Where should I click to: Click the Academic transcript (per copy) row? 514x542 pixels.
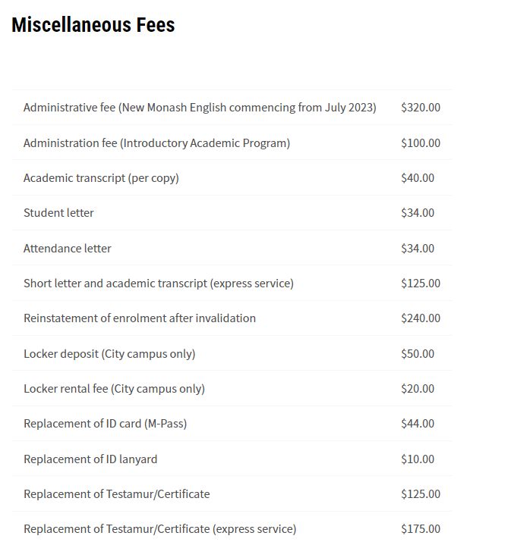[101, 178]
